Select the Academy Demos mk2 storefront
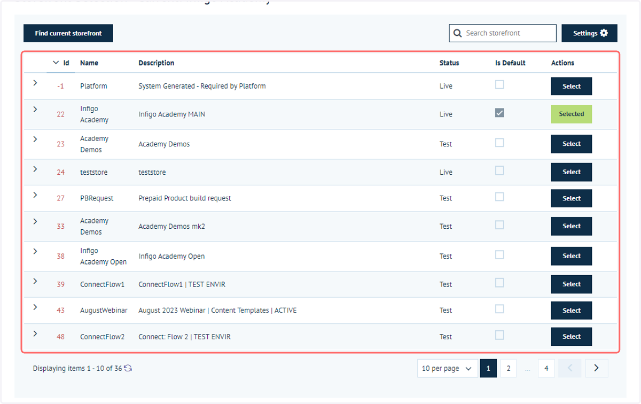641x404 pixels. [572, 226]
